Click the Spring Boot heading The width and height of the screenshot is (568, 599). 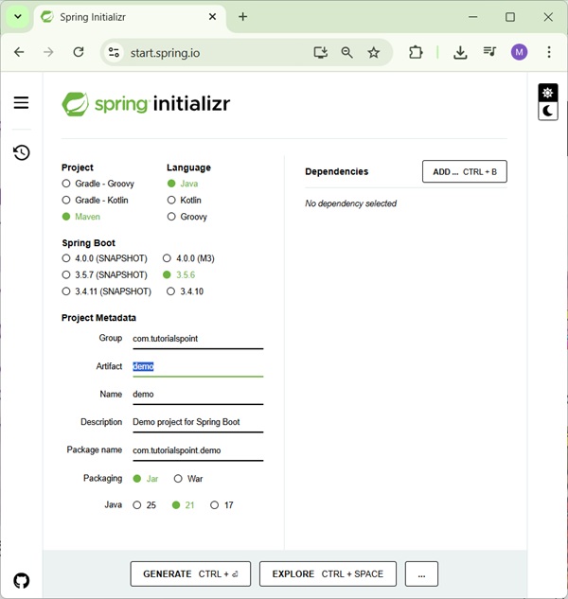coord(88,243)
